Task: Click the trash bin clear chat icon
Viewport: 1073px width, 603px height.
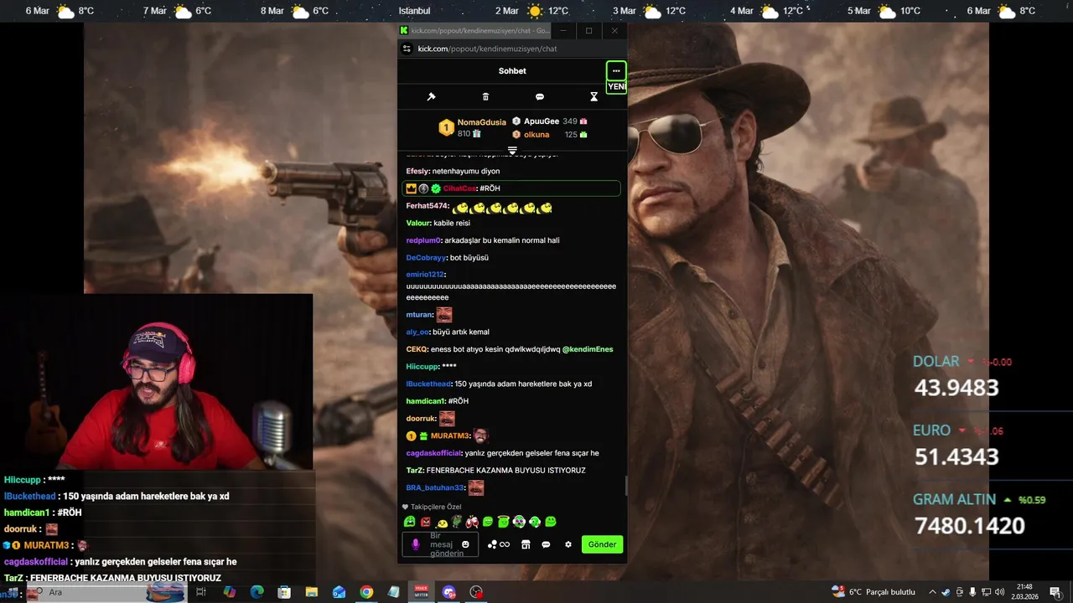Action: point(485,97)
